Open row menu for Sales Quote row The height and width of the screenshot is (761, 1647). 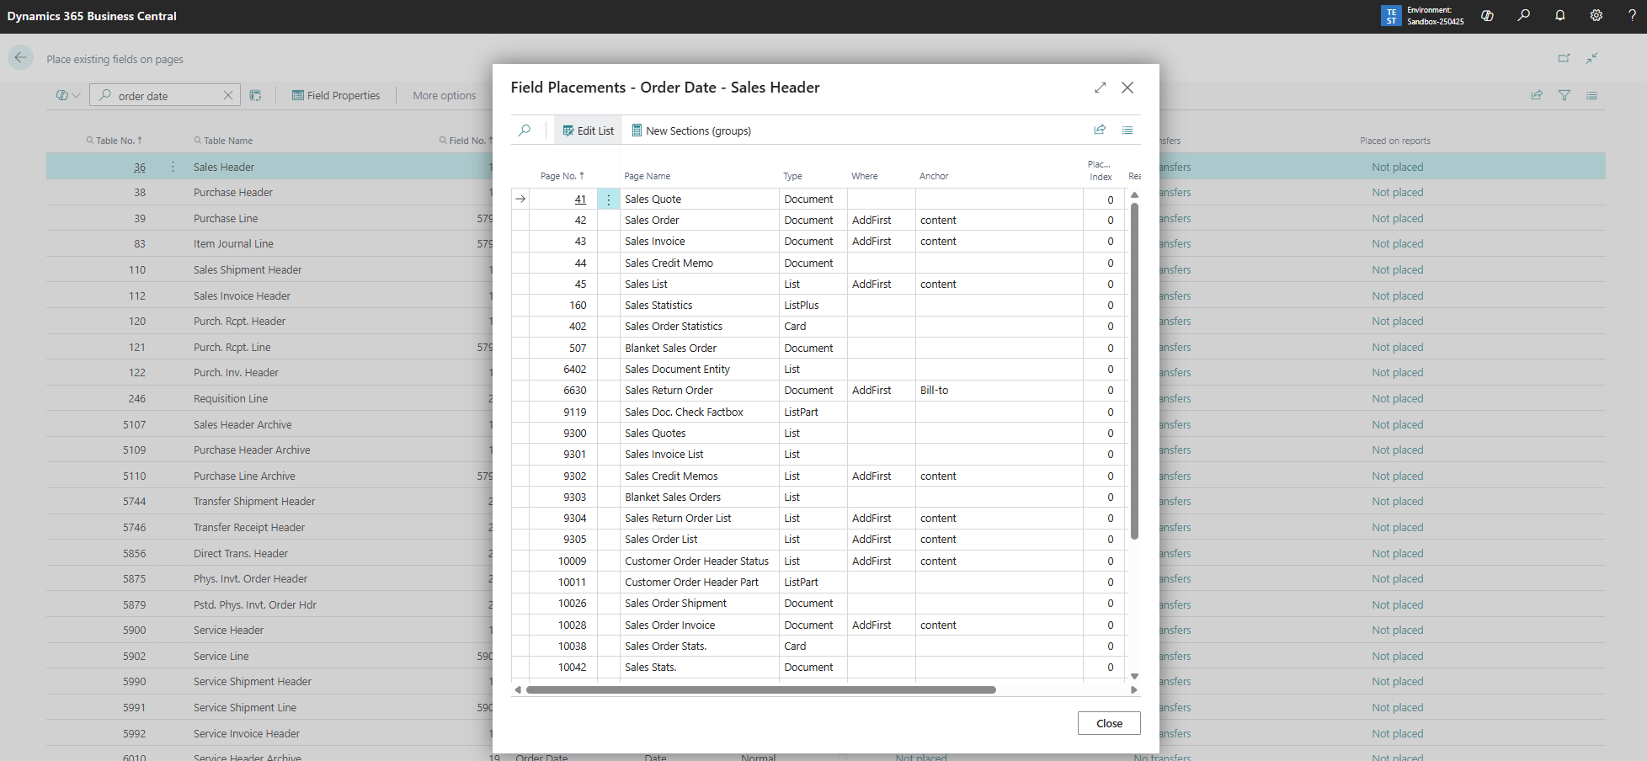609,200
